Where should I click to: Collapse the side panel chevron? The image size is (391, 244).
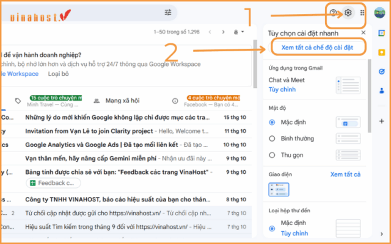[x=382, y=232]
